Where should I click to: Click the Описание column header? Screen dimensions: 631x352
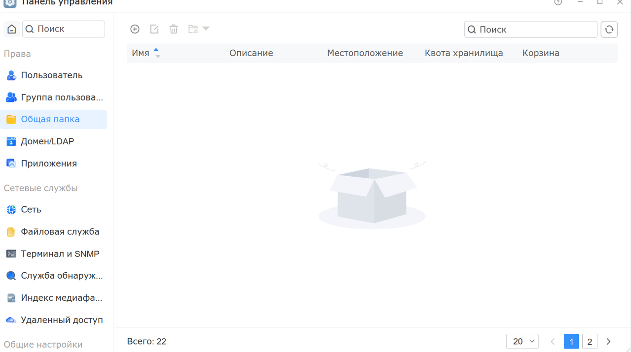251,53
